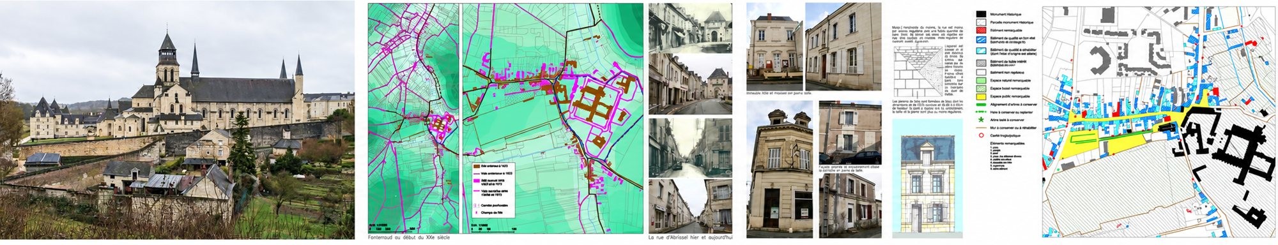Screen dimensions: 1278x245
Task: Open the lower-right house facade photo
Action: click(x=851, y=205)
